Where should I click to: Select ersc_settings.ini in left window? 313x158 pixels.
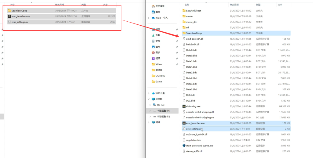[x=20, y=22]
